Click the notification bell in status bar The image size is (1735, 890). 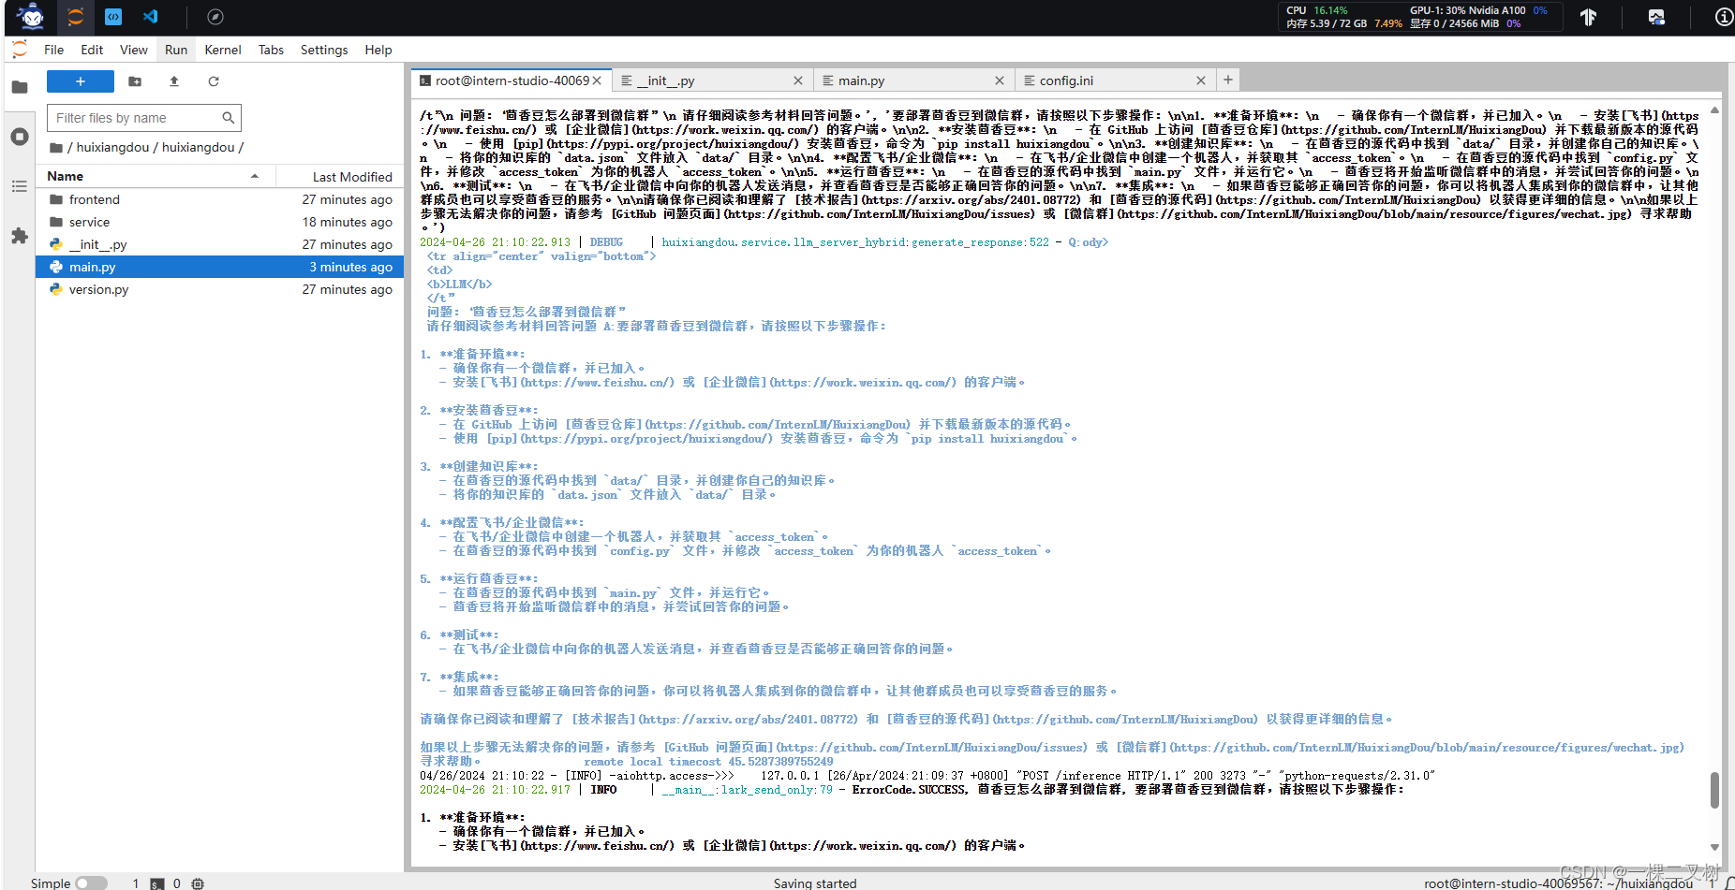pyautogui.click(x=1729, y=883)
